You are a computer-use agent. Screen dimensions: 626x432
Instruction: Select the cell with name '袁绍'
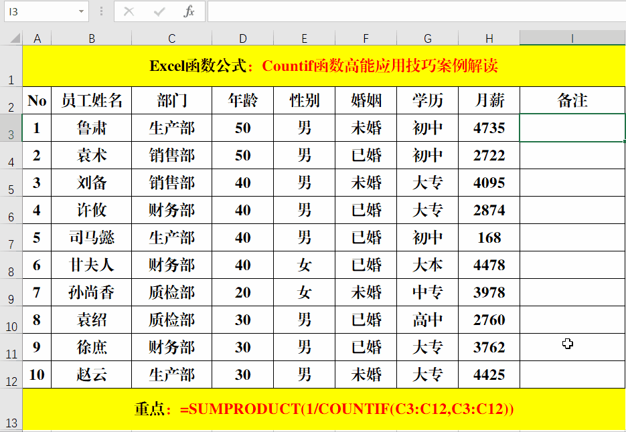pos(92,320)
